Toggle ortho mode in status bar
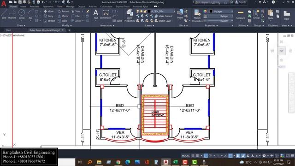The height and width of the screenshot is (166, 295). click(206, 156)
